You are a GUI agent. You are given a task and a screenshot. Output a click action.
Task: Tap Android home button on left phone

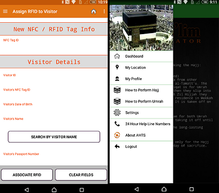[x=54, y=190]
